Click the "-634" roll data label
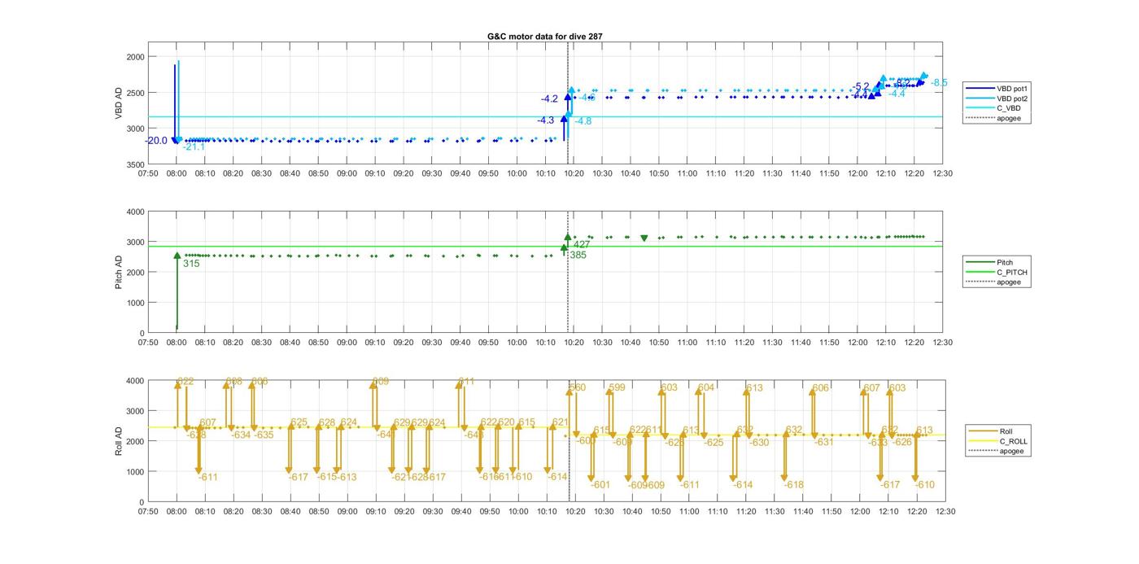Viewport: 1139px width, 564px height. (x=241, y=435)
